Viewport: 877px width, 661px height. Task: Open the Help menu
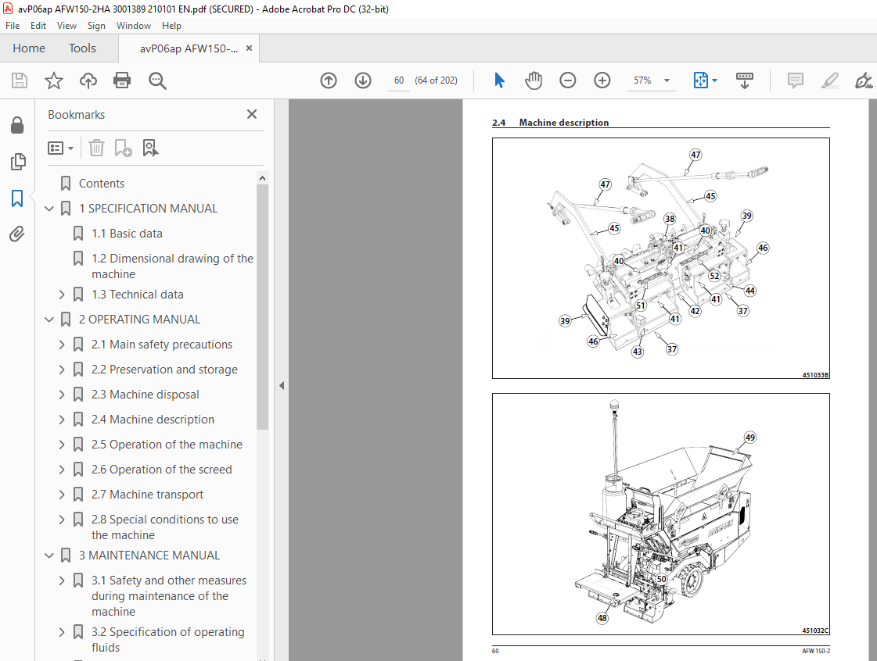(171, 26)
